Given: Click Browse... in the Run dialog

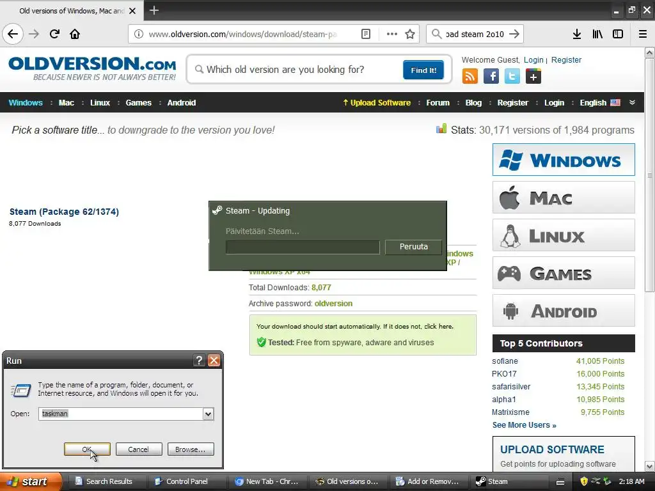Looking at the screenshot, I should coord(191,449).
